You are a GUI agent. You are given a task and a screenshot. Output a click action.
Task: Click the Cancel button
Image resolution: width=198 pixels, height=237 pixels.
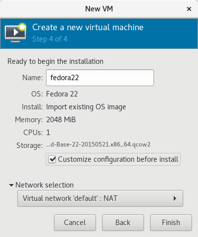75,223
